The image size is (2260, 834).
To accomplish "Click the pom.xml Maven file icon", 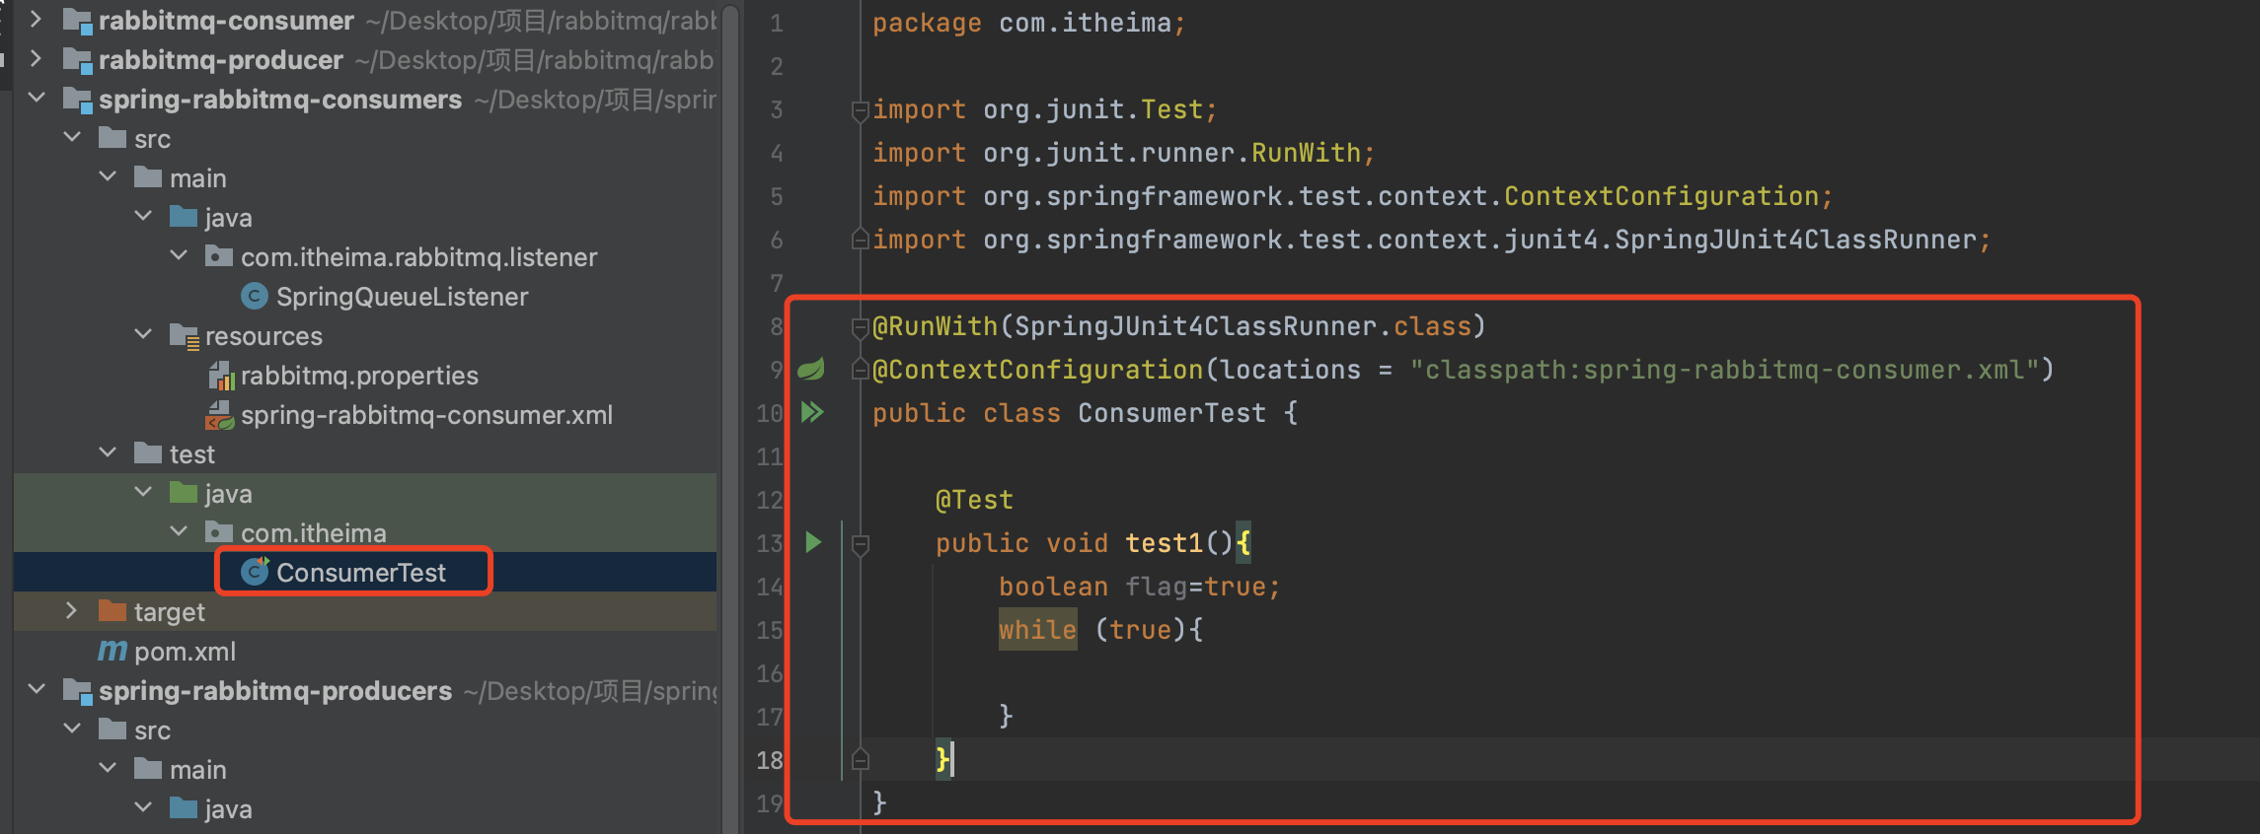I will [x=112, y=651].
